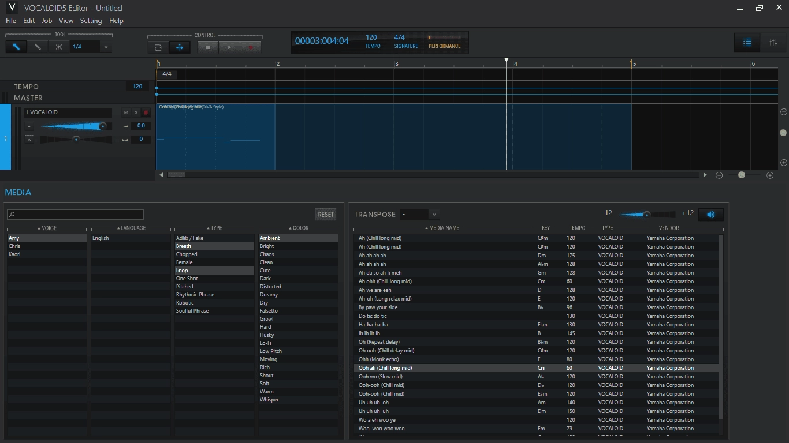Click the PERFORMANCE meter

click(445, 42)
